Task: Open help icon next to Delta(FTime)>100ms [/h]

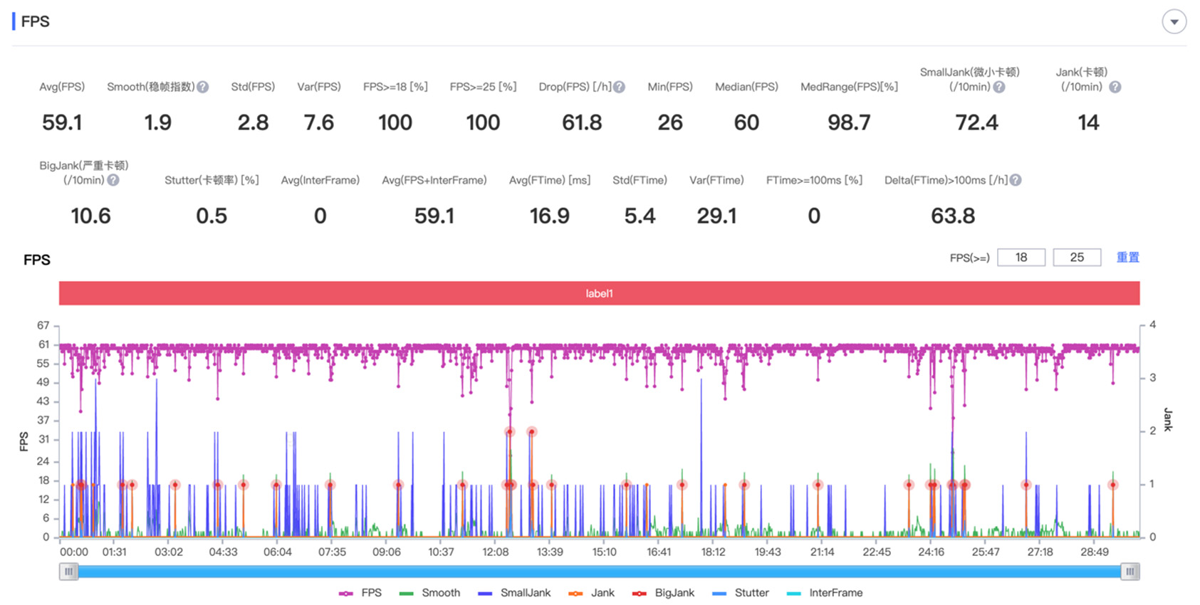Action: click(1016, 180)
